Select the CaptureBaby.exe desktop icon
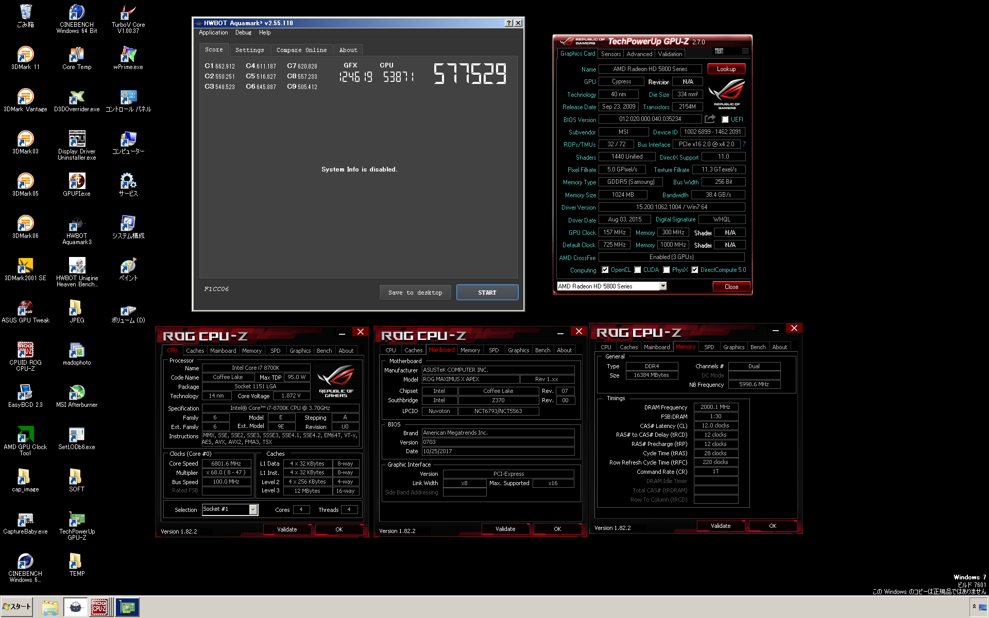The image size is (989, 618). coord(25,523)
